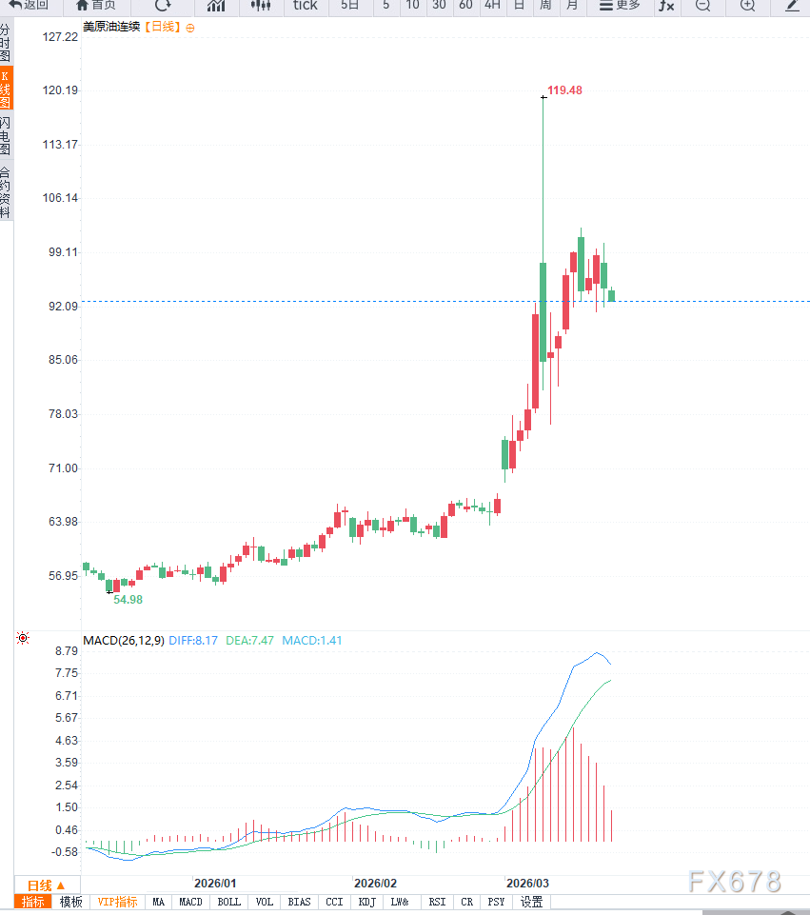Click the 返回 back arrow button

point(29,5)
